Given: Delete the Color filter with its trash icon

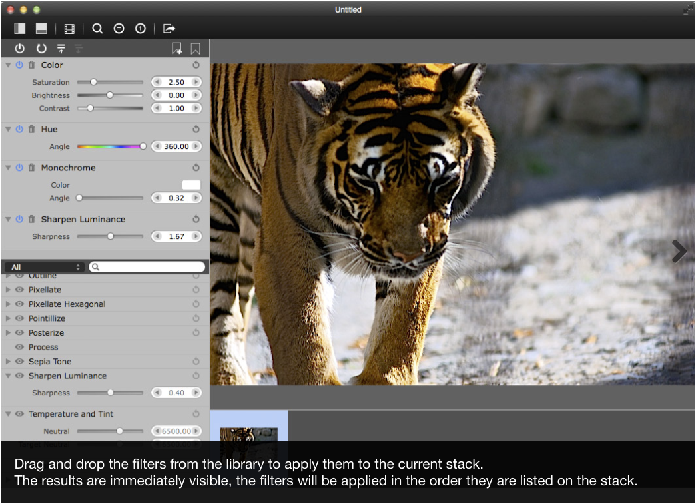Looking at the screenshot, I should coord(31,65).
